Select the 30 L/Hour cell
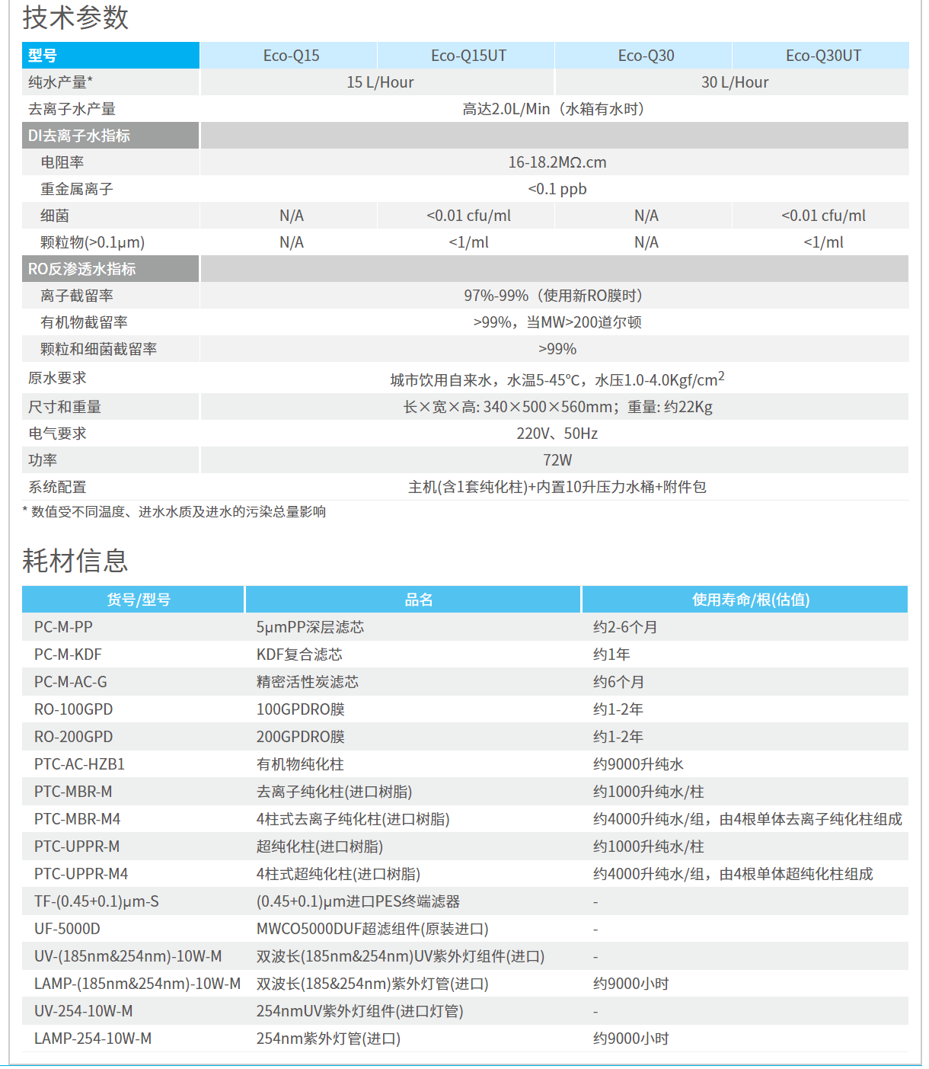929x1069 pixels. (x=734, y=82)
